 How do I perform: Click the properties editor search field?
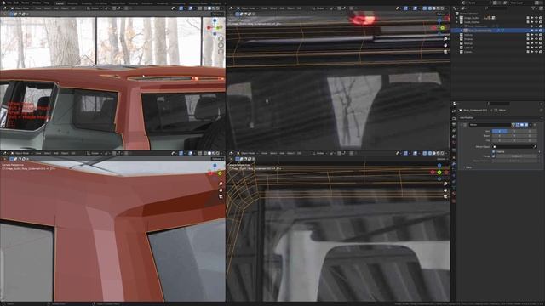(x=499, y=104)
